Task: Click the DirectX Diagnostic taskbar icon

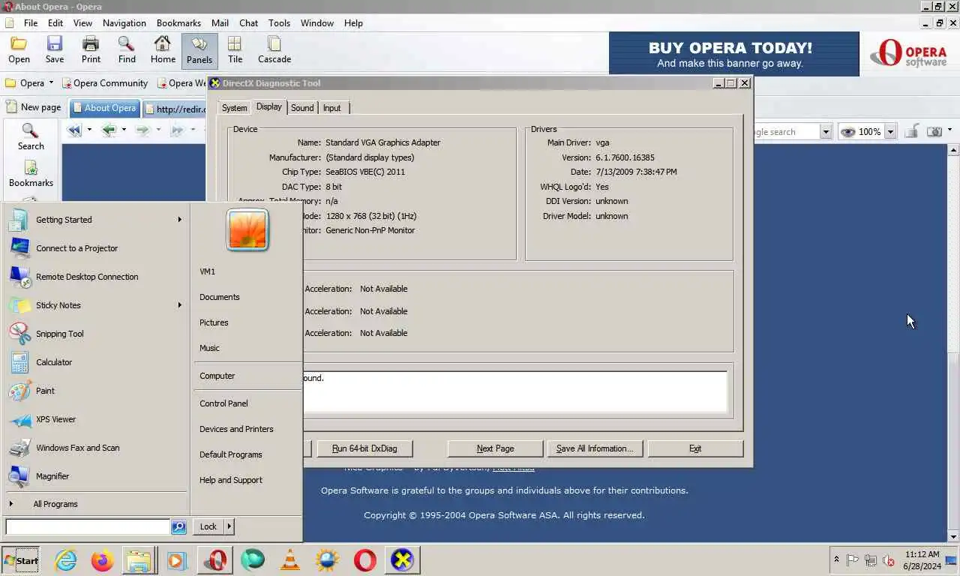Action: click(x=403, y=560)
